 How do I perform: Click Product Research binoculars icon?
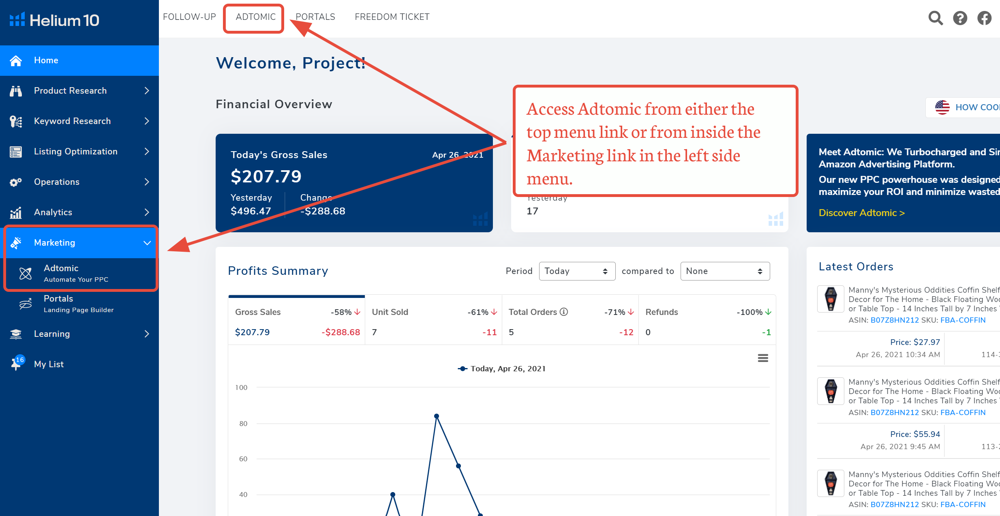point(16,91)
